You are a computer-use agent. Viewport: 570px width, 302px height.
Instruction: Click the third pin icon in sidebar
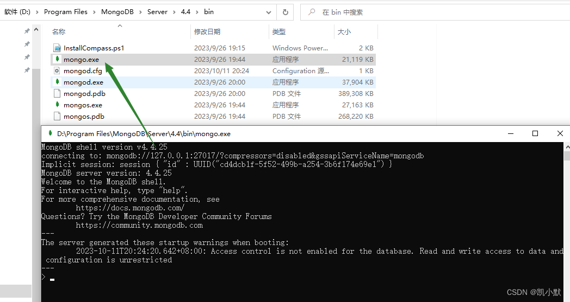27,57
